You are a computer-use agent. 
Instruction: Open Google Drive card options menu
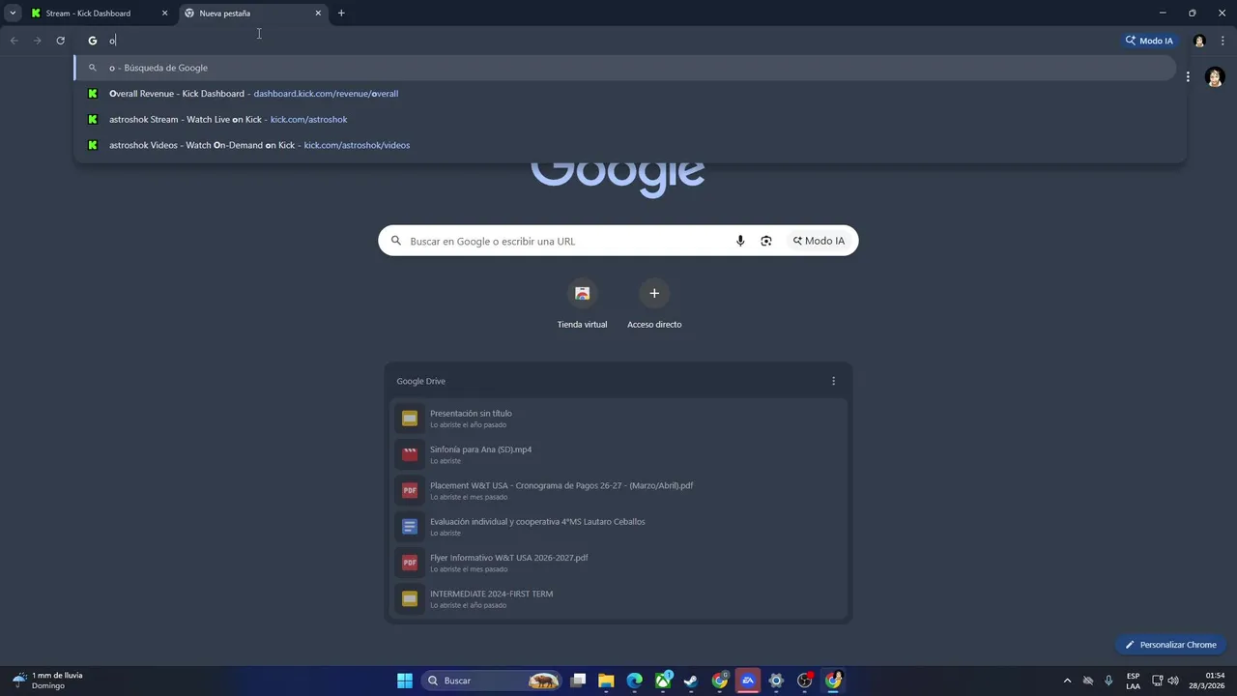(x=834, y=381)
